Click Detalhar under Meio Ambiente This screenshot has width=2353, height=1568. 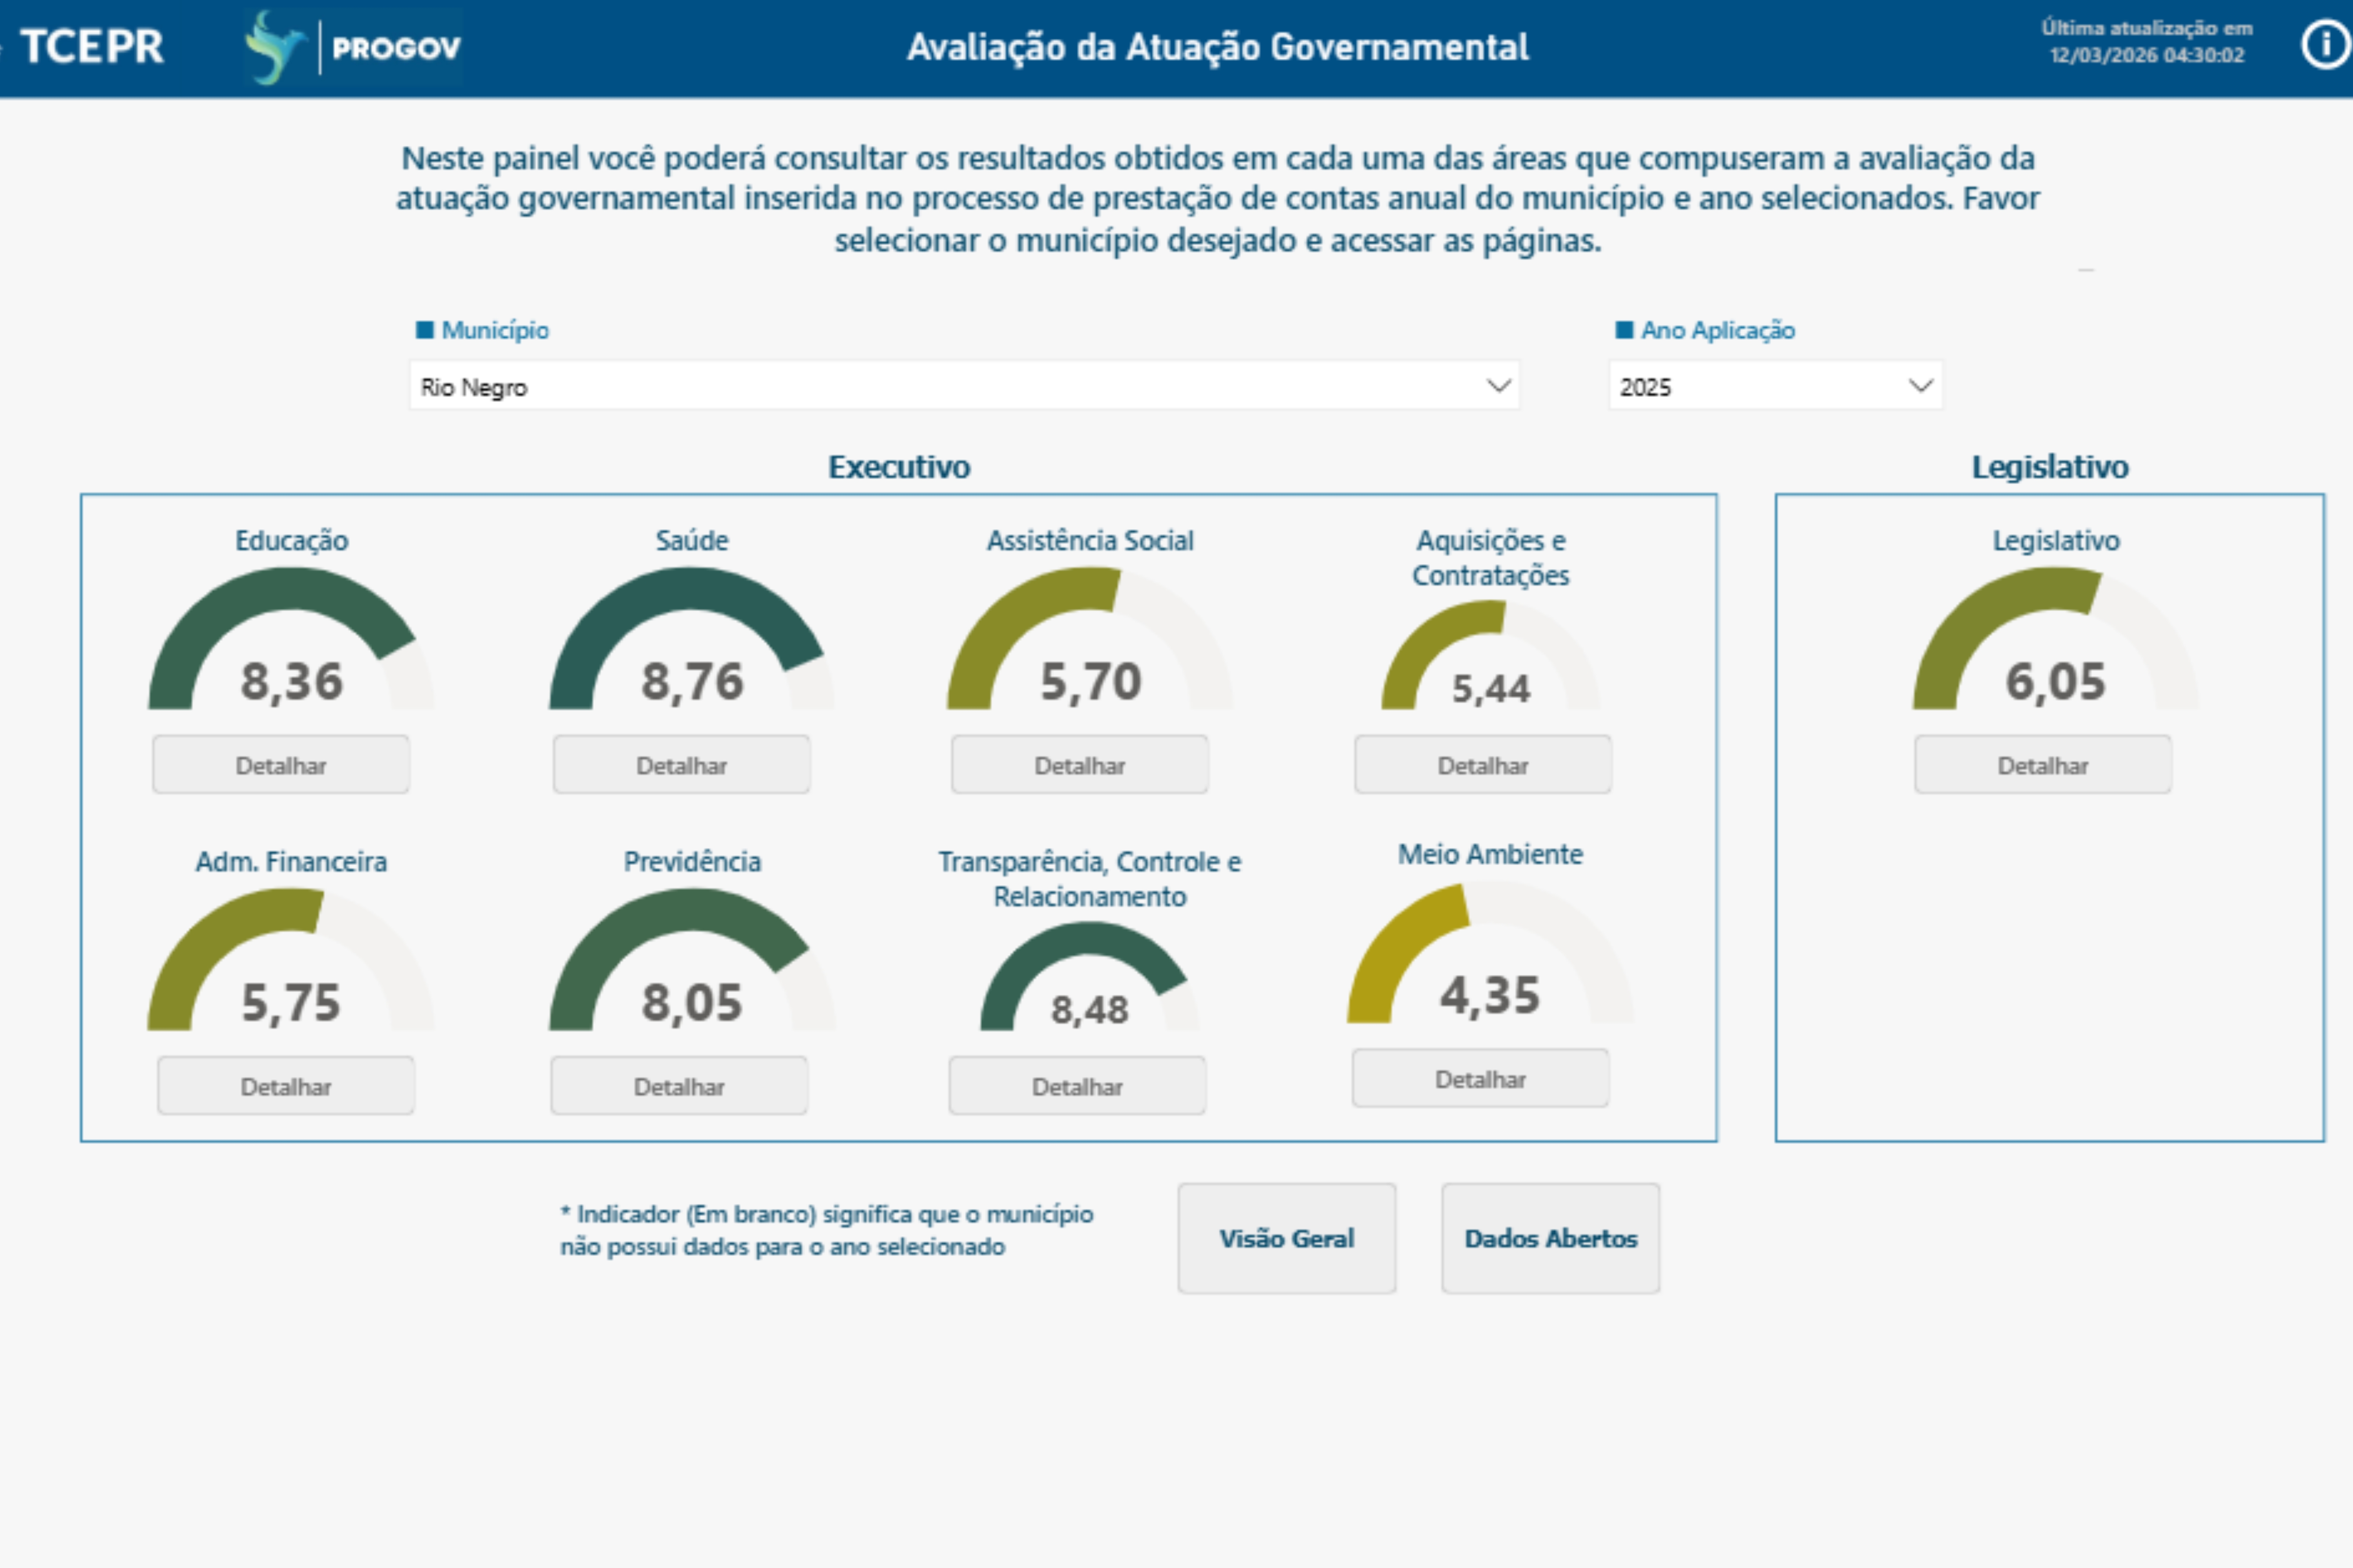coord(1480,1079)
